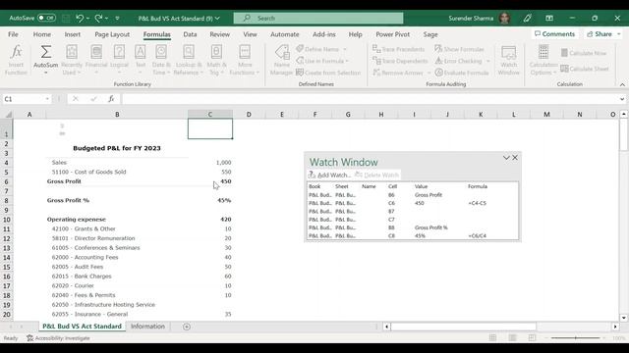Screen dimensions: 629x353
Task: Open the workbook title dropdown
Action: (x=217, y=18)
